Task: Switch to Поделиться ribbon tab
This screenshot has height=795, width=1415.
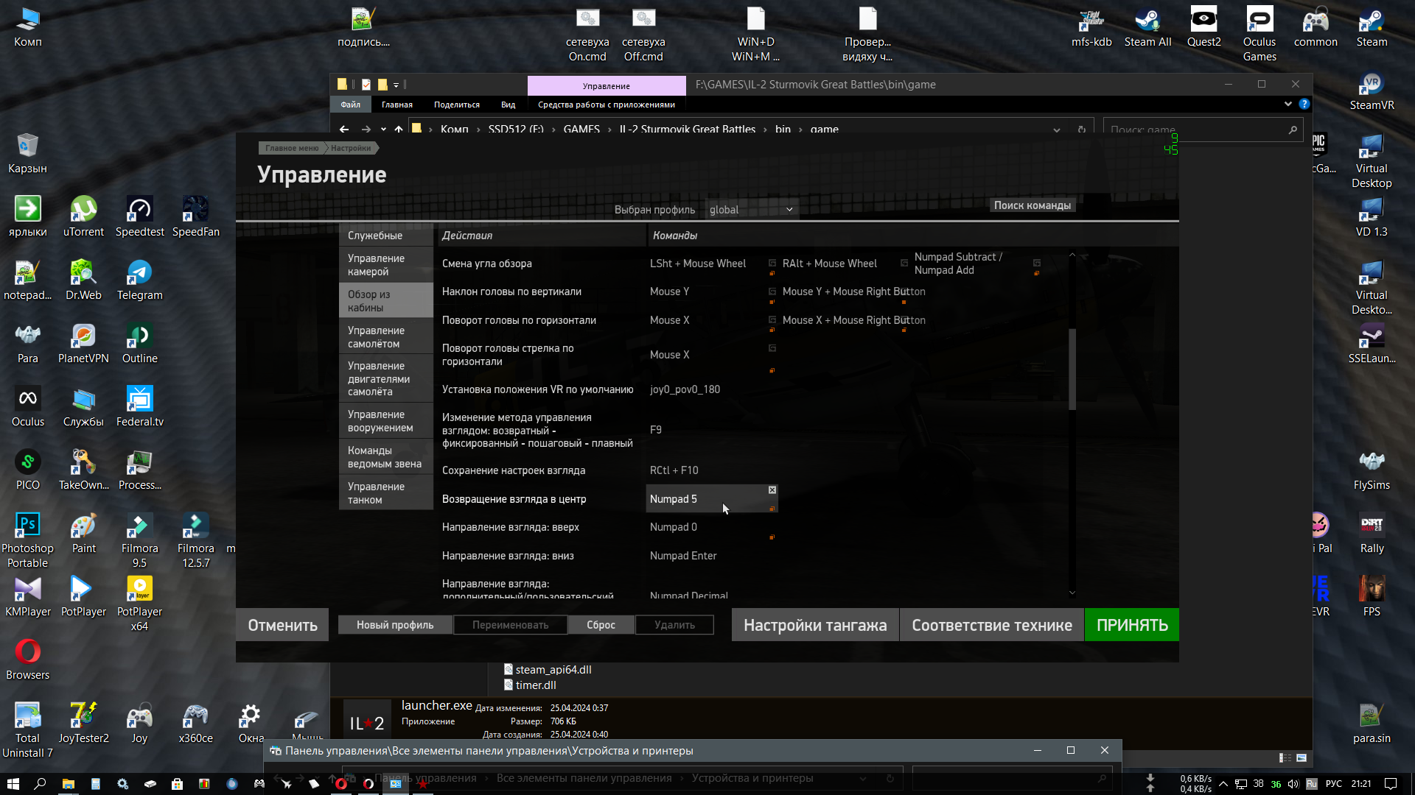Action: point(457,105)
